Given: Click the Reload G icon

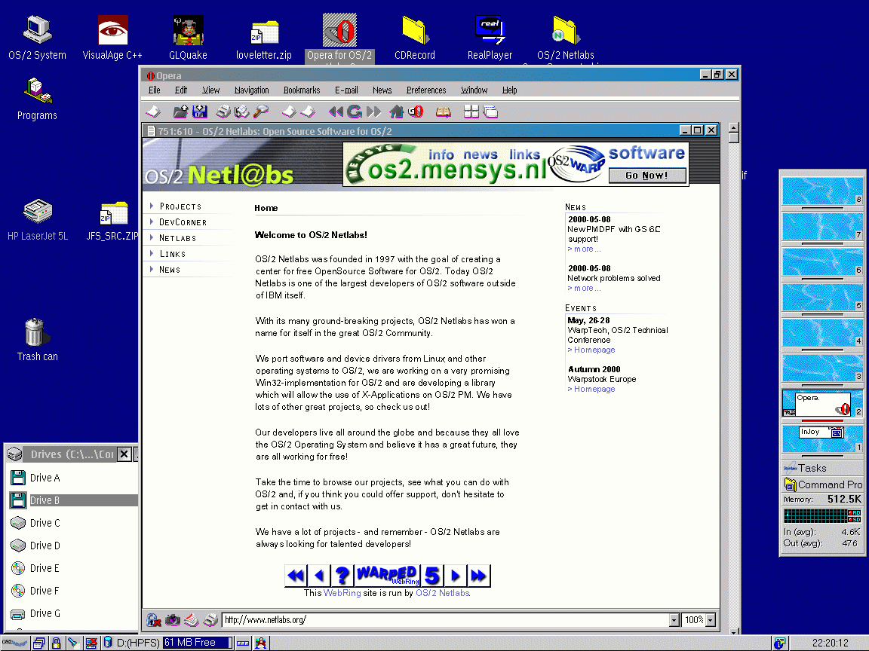Looking at the screenshot, I should pos(355,112).
